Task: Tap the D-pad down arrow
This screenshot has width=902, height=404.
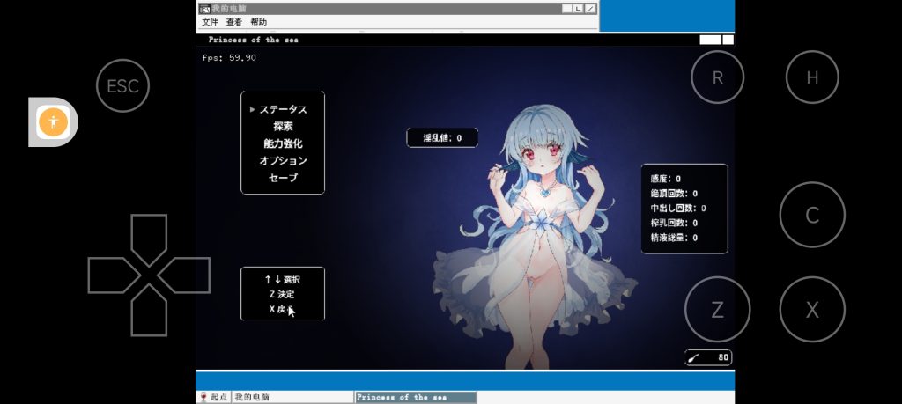Action: (149, 311)
